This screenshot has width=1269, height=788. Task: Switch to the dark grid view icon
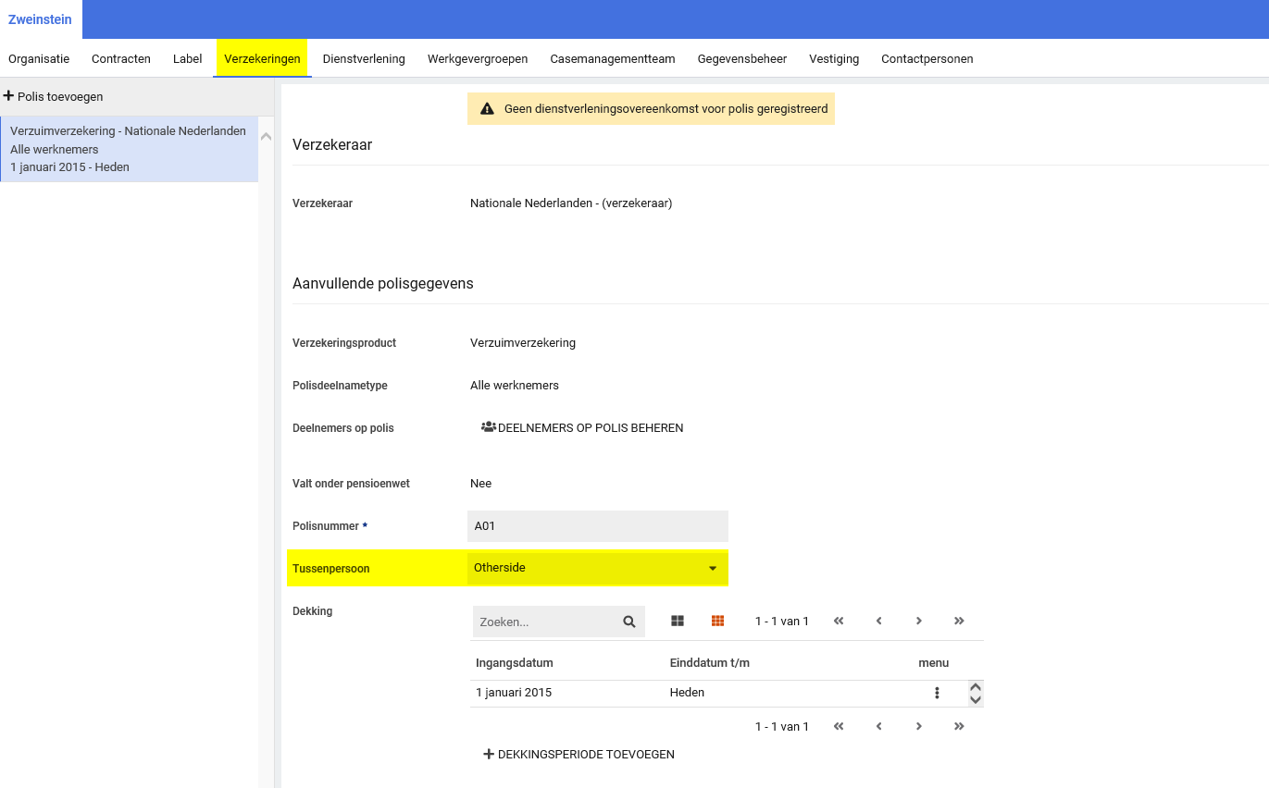(x=678, y=622)
